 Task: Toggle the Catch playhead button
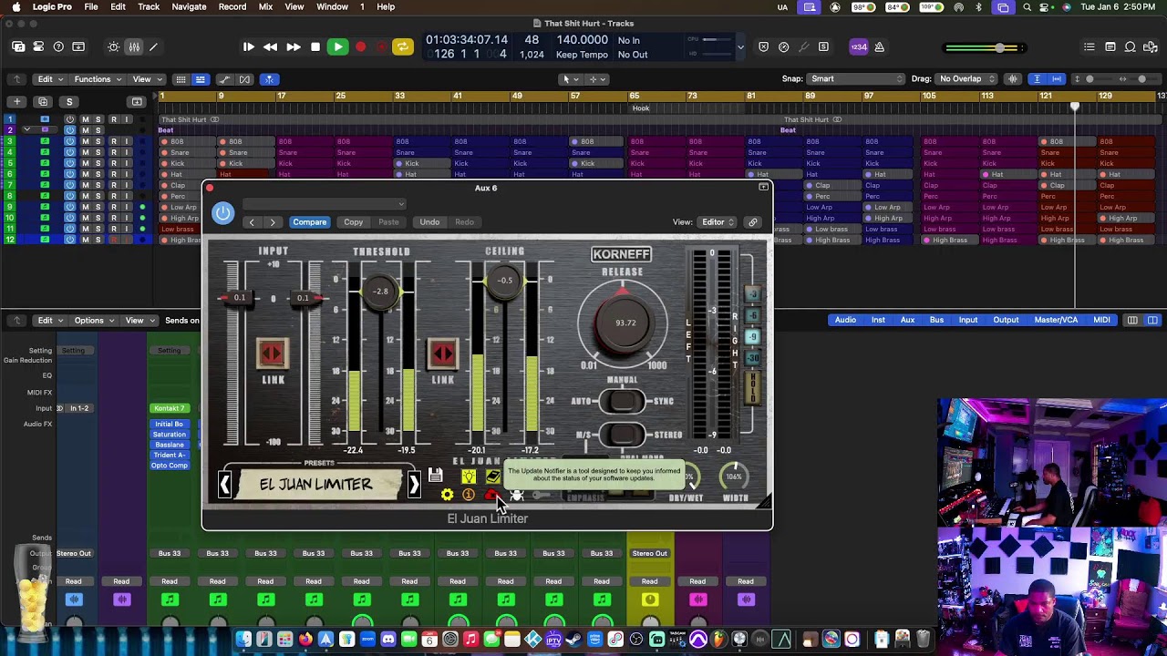point(269,79)
